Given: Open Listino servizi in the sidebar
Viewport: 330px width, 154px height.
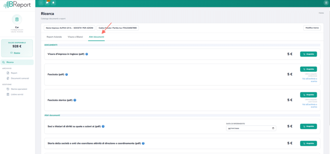Looking at the screenshot, I should point(17,95).
